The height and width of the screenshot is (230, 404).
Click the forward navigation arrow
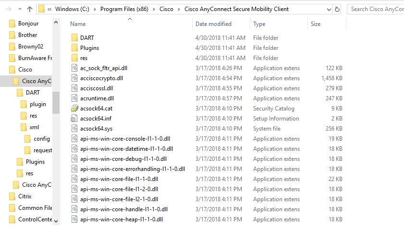click(x=9, y=9)
